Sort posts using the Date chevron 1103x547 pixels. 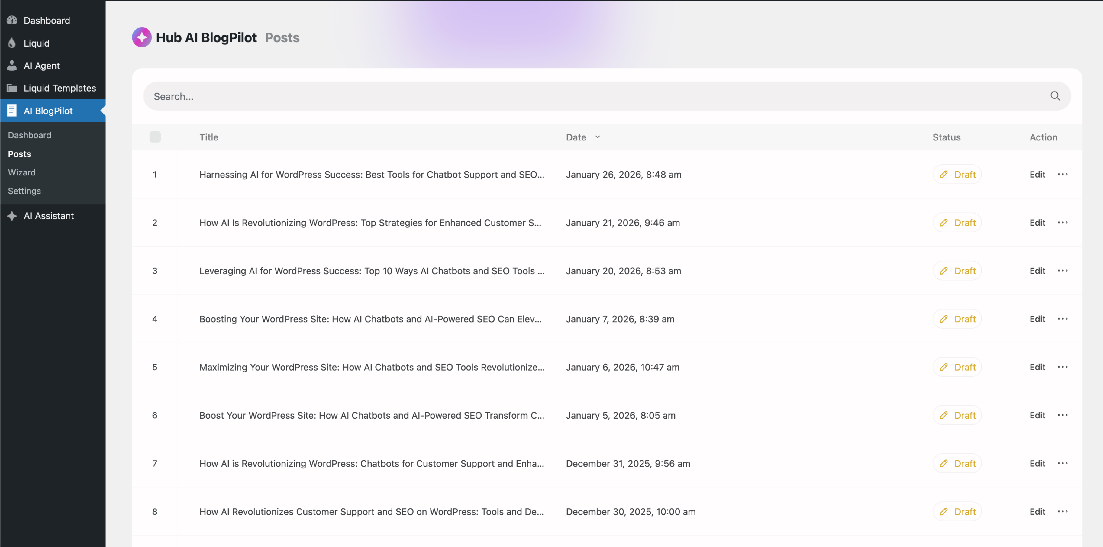[597, 137]
